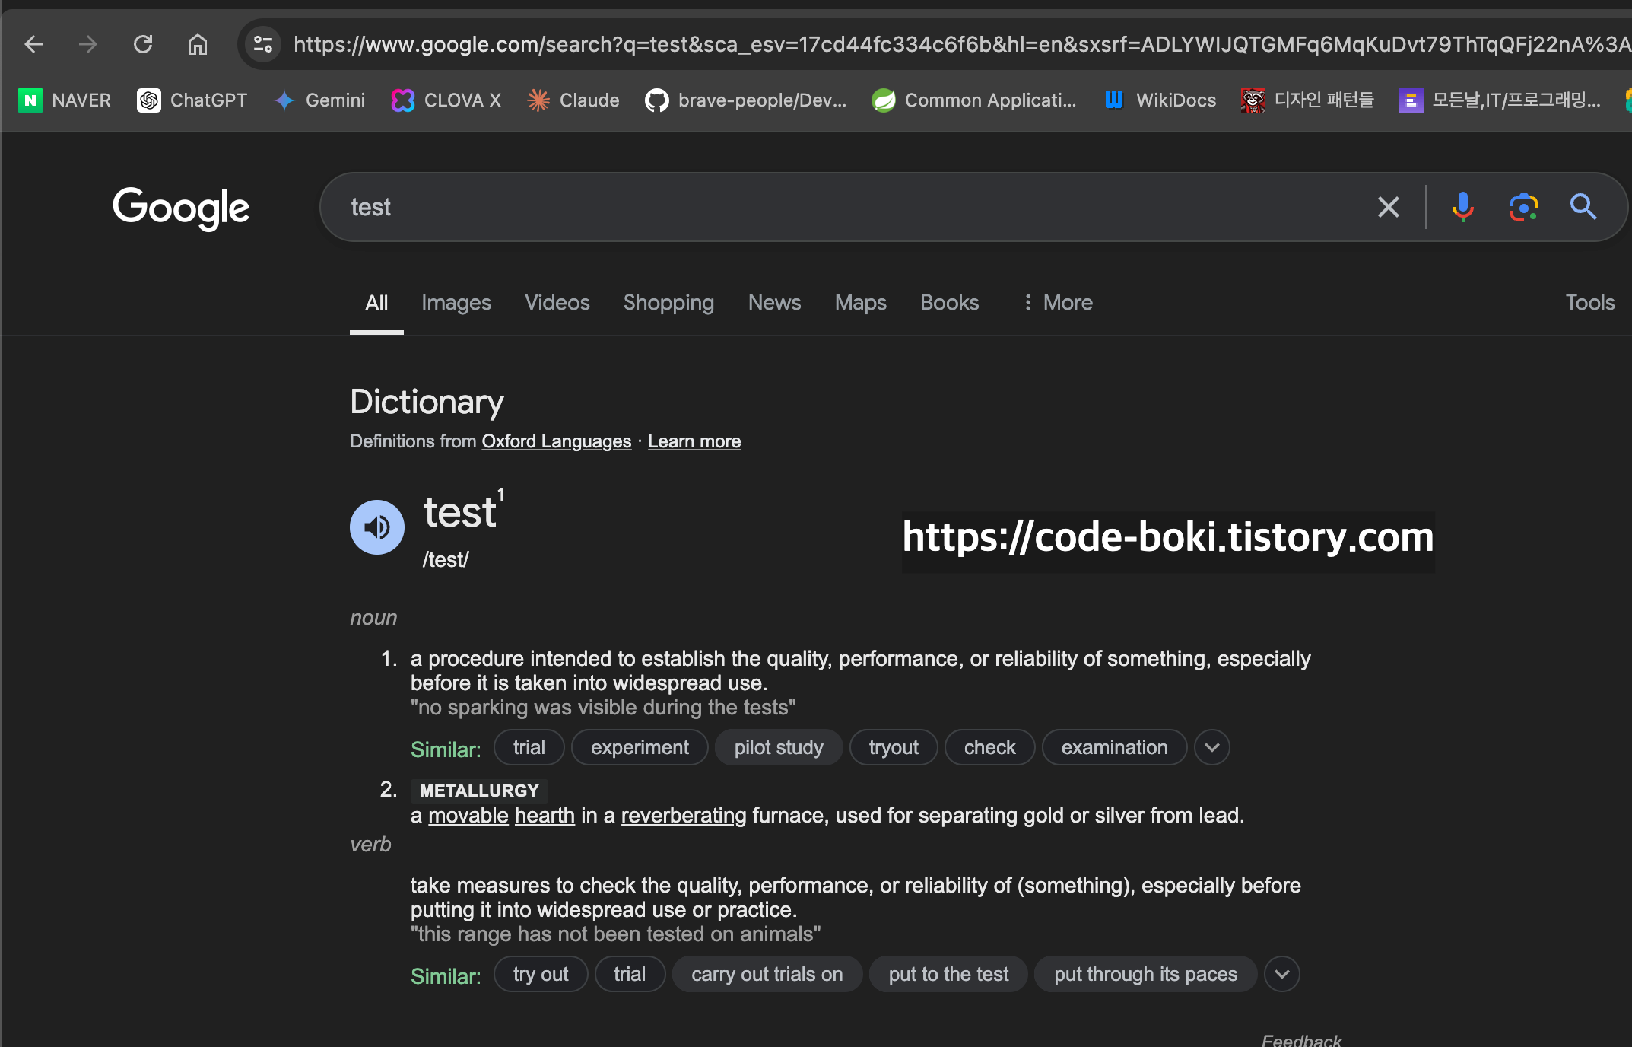Open Google Lens image search
1632x1047 pixels.
(1523, 207)
